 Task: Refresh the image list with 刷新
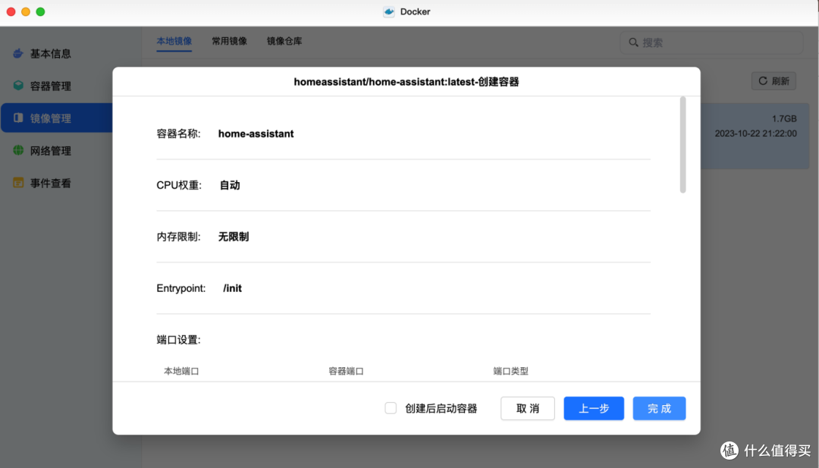point(773,81)
